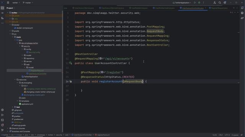Select build.gradle file
The width and height of the screenshot is (245, 137).
point(18,113)
